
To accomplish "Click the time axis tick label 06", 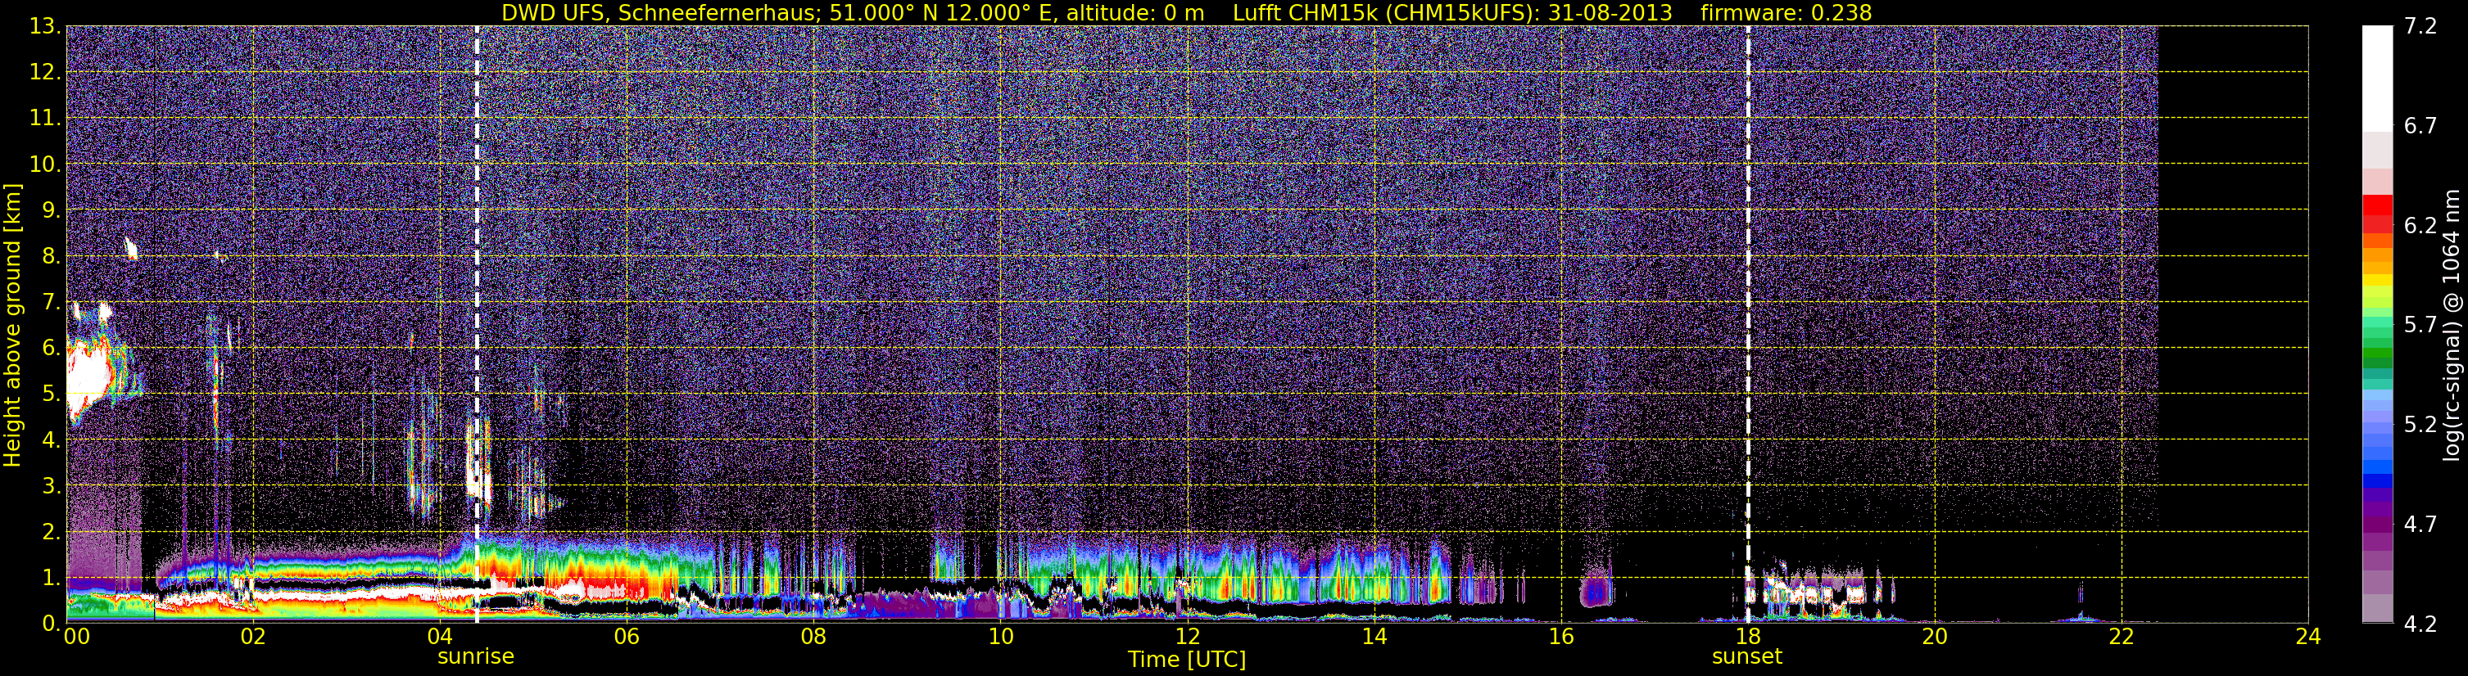I will 627,637.
